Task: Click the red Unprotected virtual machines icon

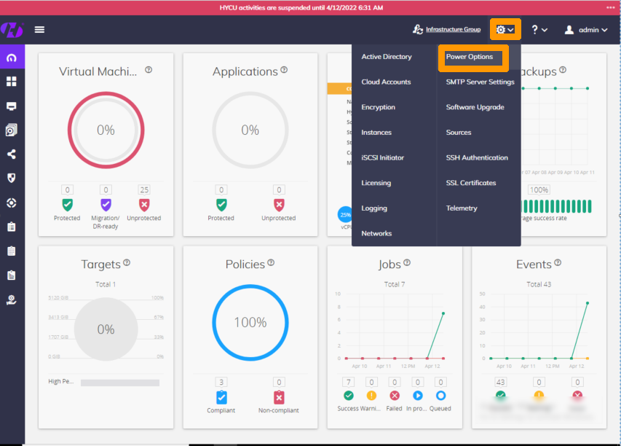Action: pos(143,206)
